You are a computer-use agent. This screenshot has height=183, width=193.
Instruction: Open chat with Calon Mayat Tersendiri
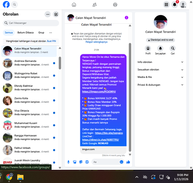29,51
